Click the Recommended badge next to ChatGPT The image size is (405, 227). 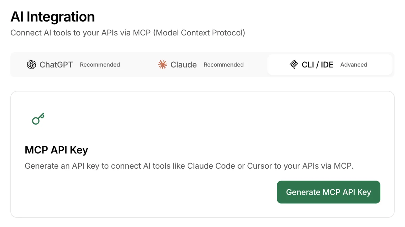(100, 64)
